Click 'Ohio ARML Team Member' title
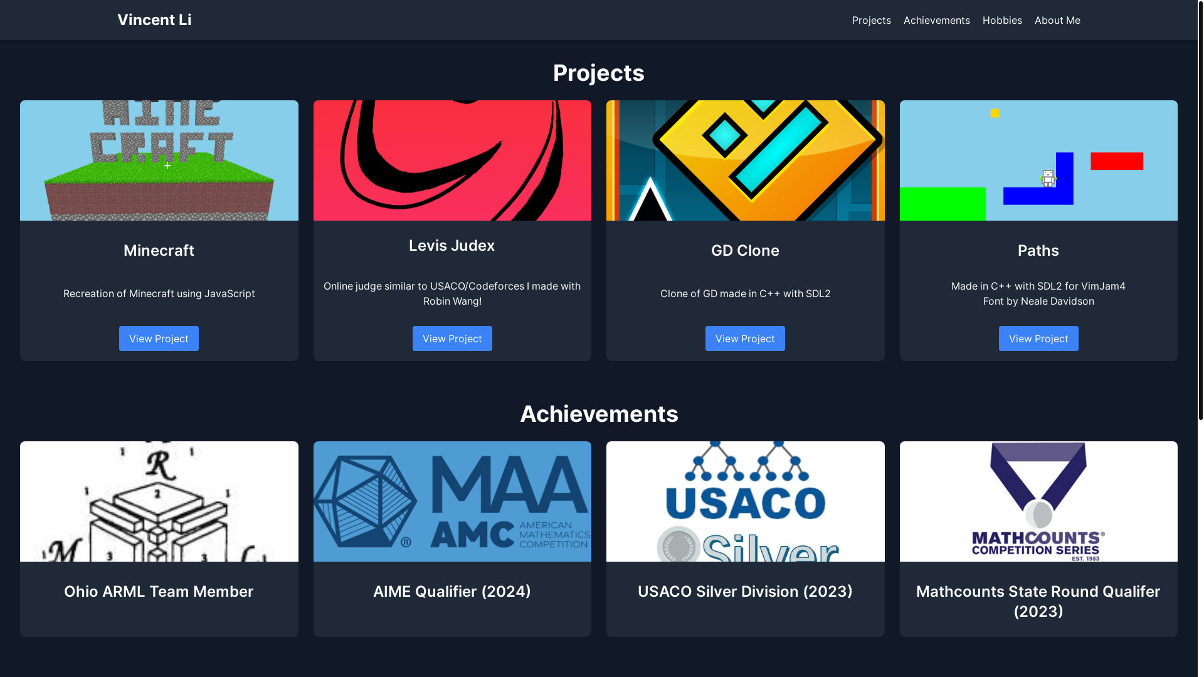This screenshot has height=677, width=1204. click(x=159, y=592)
